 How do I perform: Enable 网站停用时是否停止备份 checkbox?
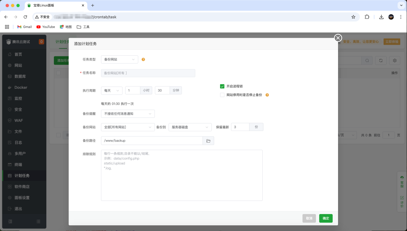222,95
